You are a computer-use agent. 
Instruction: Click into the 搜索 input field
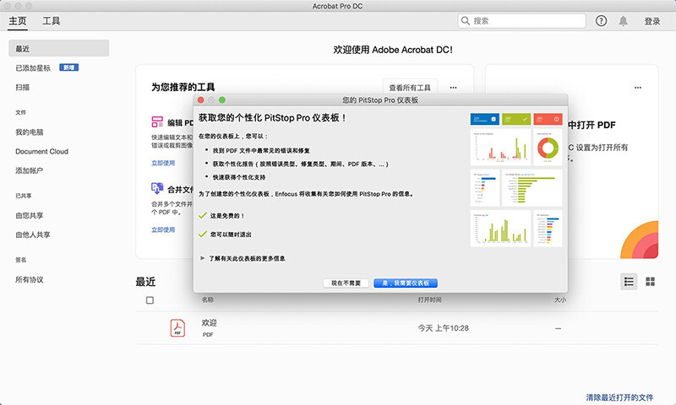(x=521, y=20)
